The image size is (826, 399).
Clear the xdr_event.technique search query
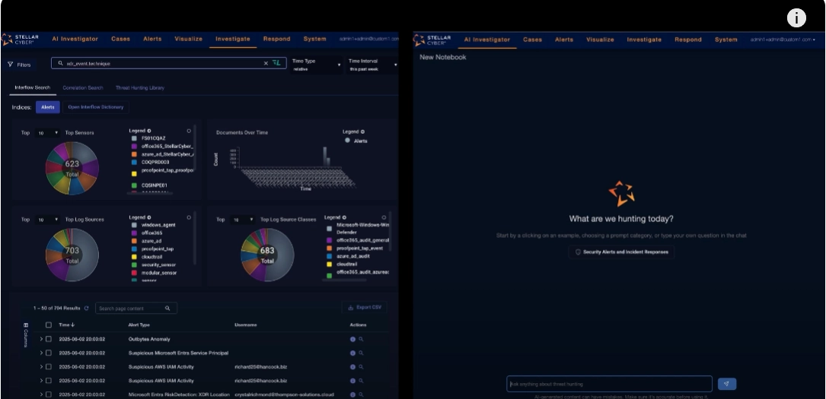(x=266, y=63)
